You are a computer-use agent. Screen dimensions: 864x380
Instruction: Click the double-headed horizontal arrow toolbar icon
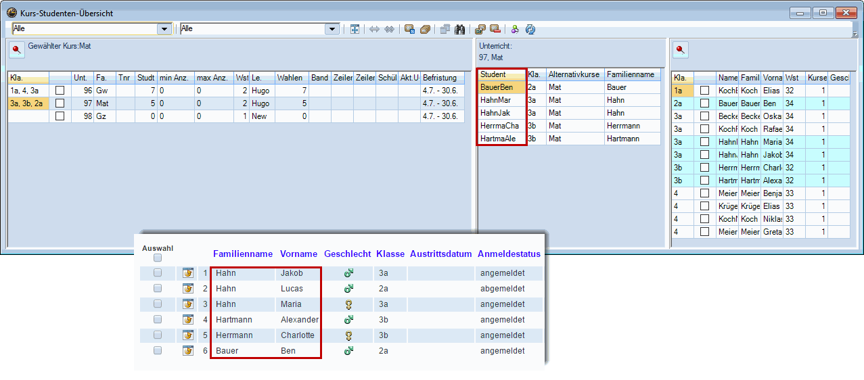[374, 29]
